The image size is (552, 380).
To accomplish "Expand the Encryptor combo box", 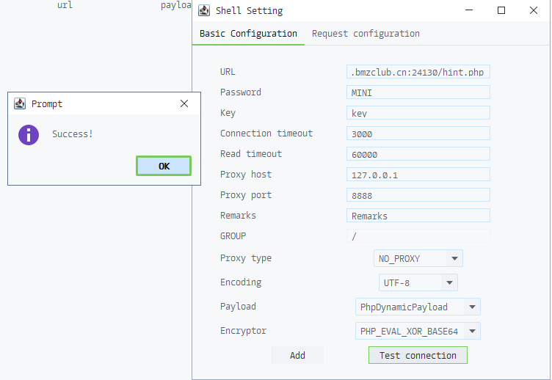I will tap(472, 331).
